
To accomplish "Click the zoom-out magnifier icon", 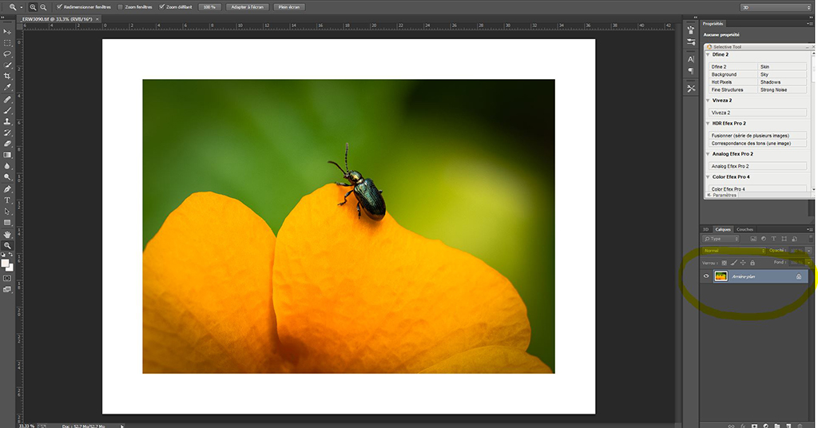I will (x=43, y=6).
